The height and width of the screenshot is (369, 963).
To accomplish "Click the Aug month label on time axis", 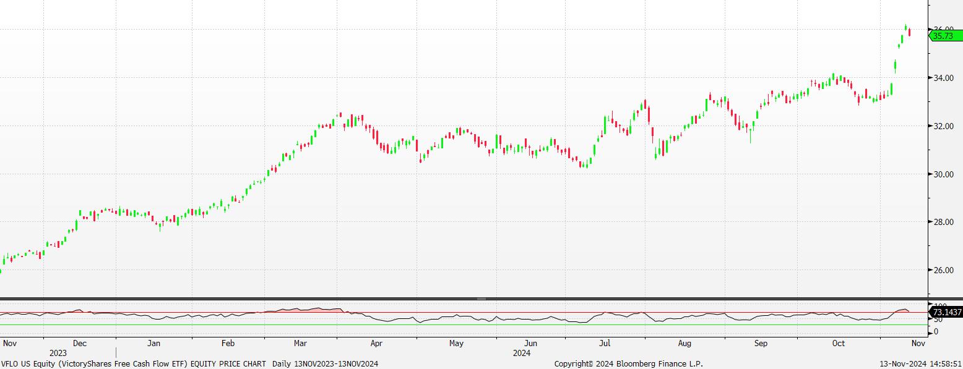I will 684,342.
